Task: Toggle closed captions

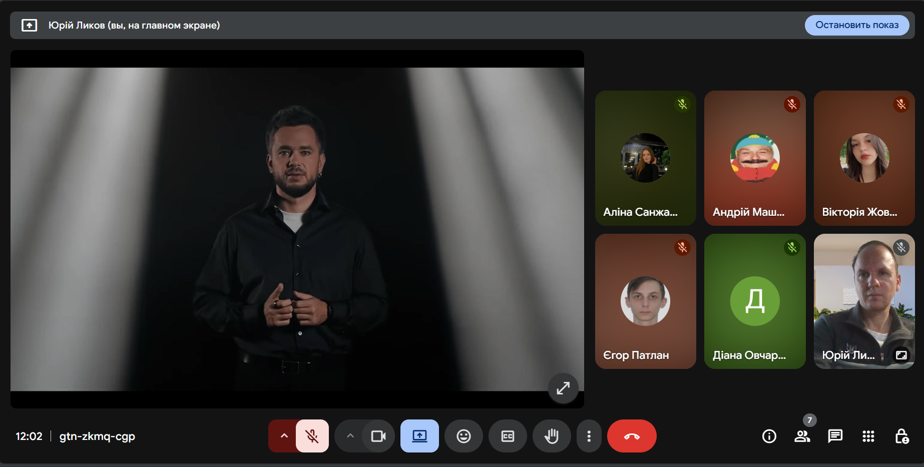Action: coord(508,436)
